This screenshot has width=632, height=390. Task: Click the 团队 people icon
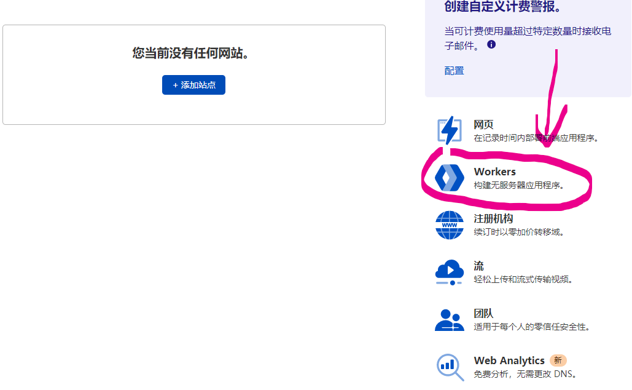pyautogui.click(x=449, y=319)
